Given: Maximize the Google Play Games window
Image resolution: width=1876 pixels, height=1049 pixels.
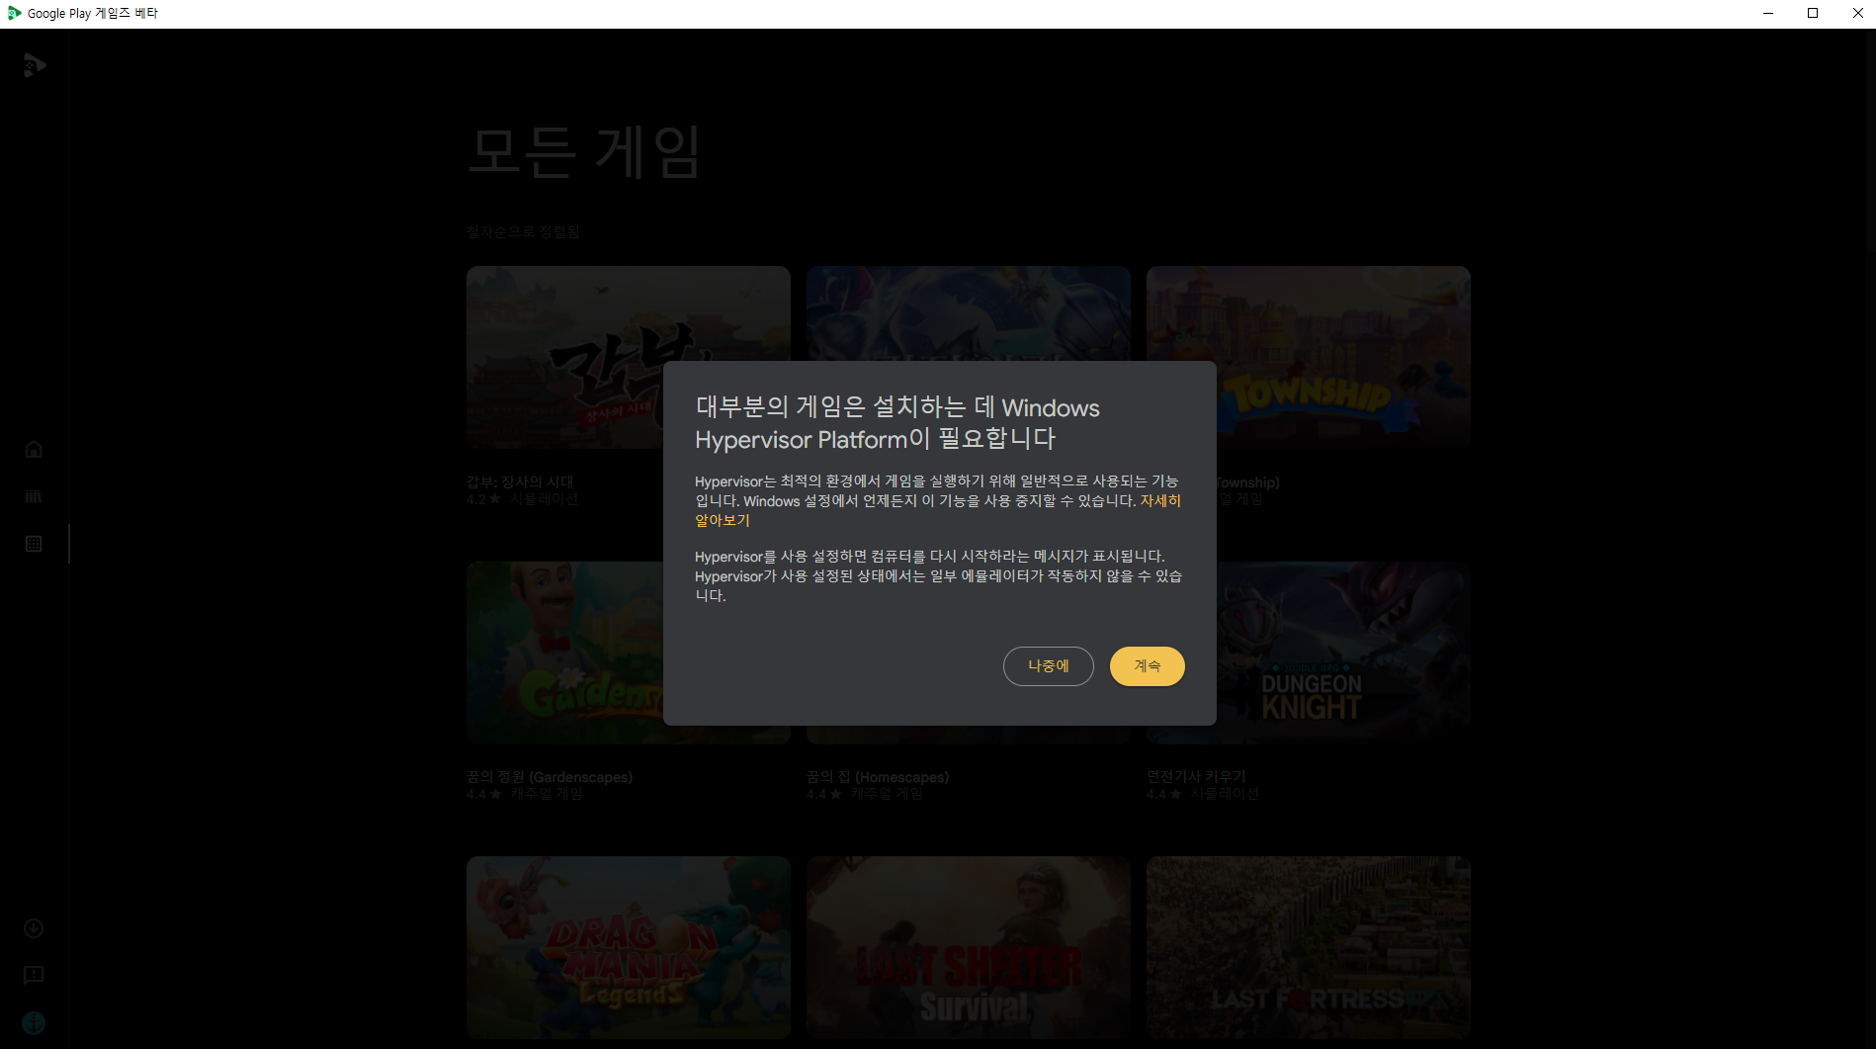Looking at the screenshot, I should click(x=1813, y=13).
